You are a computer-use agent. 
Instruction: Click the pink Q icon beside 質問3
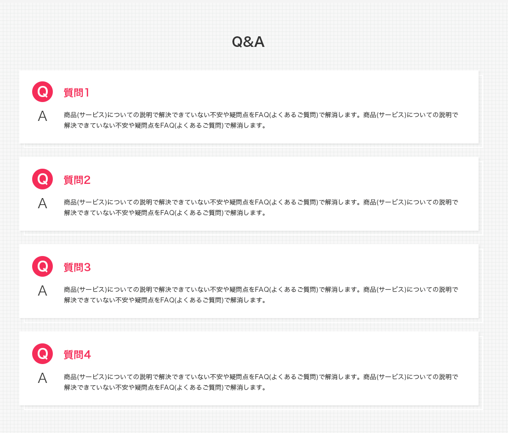tap(42, 266)
